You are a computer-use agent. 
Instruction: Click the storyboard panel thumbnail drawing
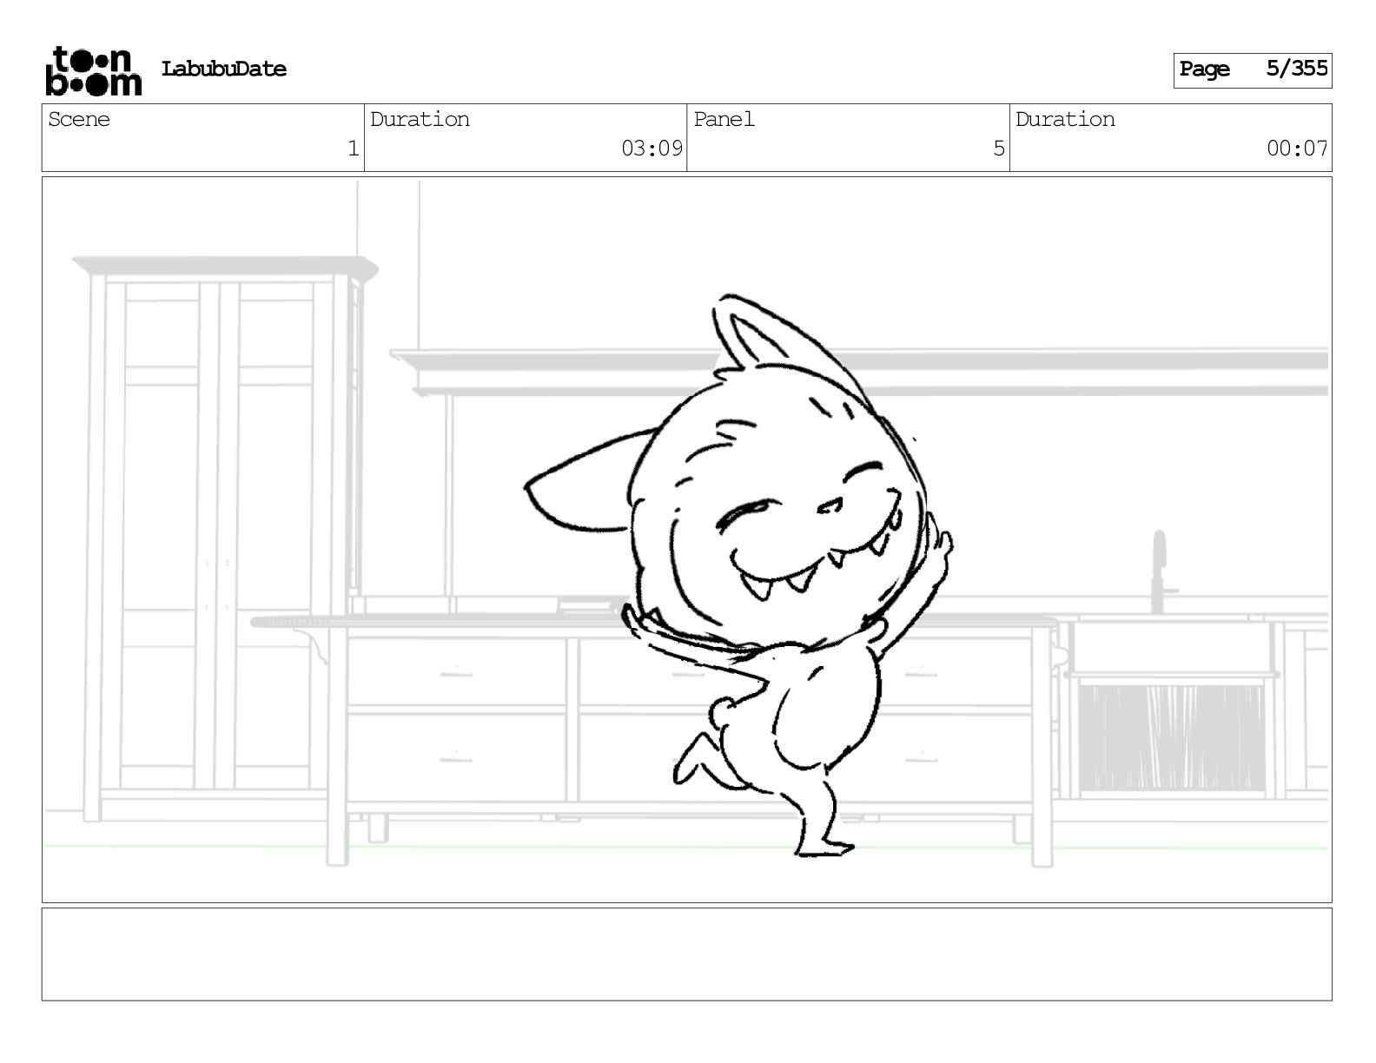coord(687,539)
